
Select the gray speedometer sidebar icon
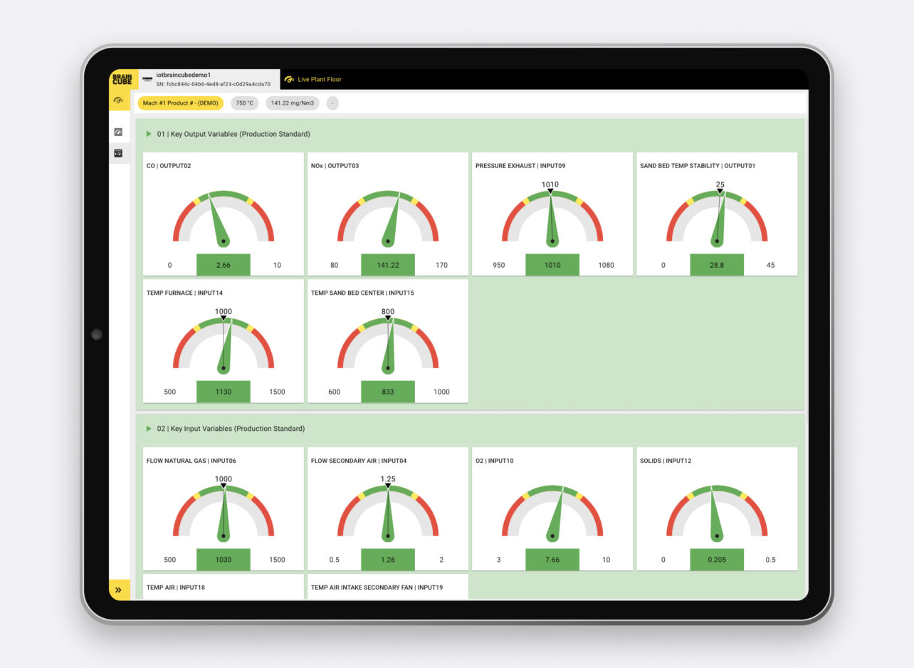[118, 132]
